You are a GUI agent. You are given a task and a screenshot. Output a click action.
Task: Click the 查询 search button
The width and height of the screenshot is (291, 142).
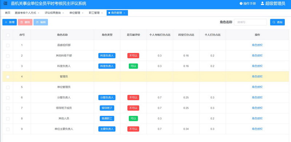tap(277, 22)
